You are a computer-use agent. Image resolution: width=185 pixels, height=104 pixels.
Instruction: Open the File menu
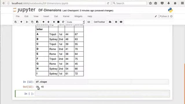pyautogui.click(x=18, y=16)
